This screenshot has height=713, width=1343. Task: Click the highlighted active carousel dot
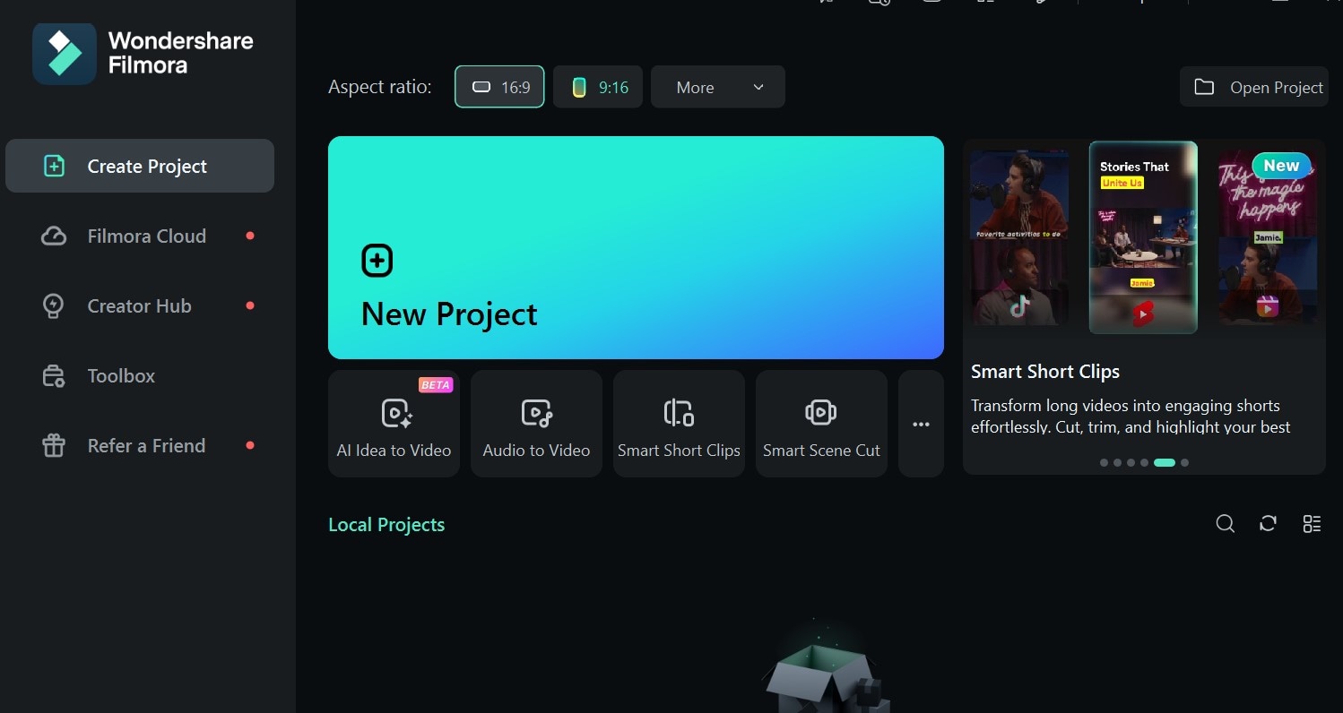(x=1165, y=463)
